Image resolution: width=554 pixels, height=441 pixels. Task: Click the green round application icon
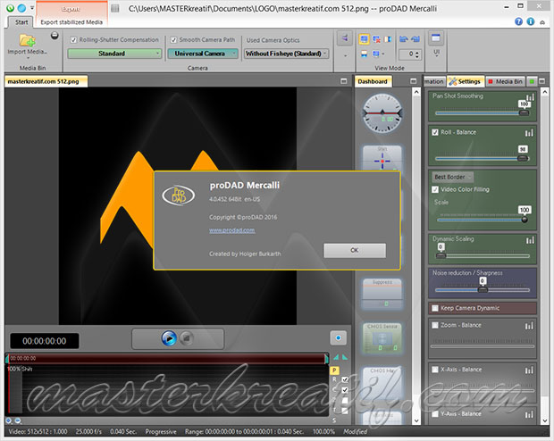coord(10,8)
